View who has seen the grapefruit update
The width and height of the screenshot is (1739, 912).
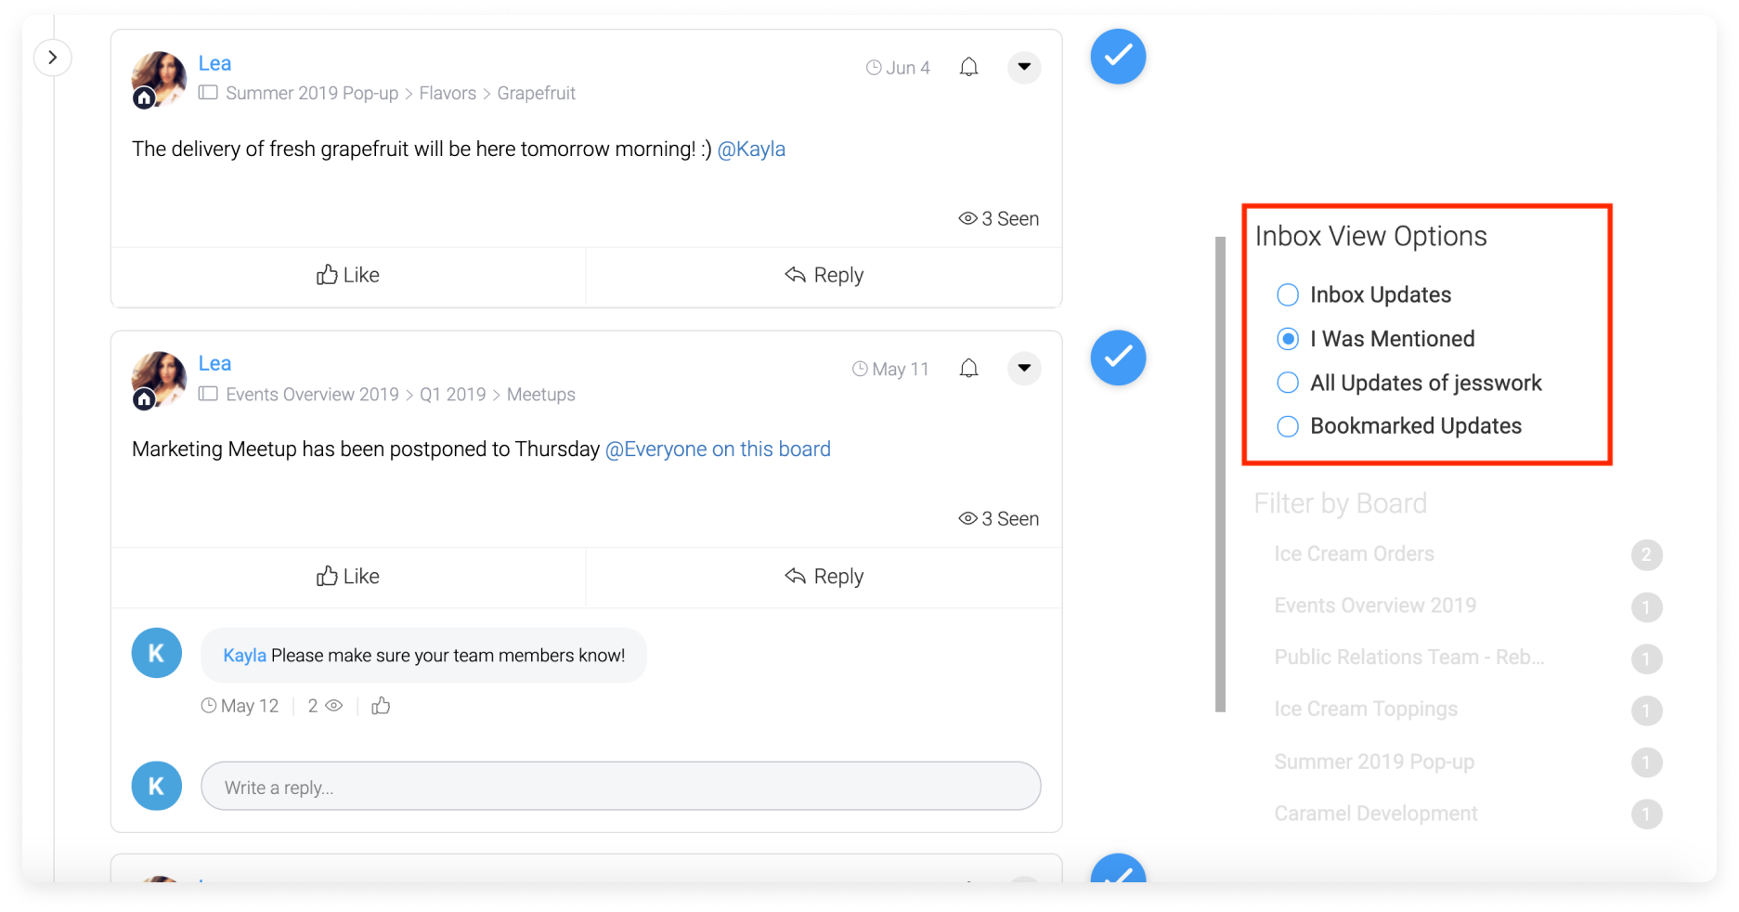click(998, 218)
